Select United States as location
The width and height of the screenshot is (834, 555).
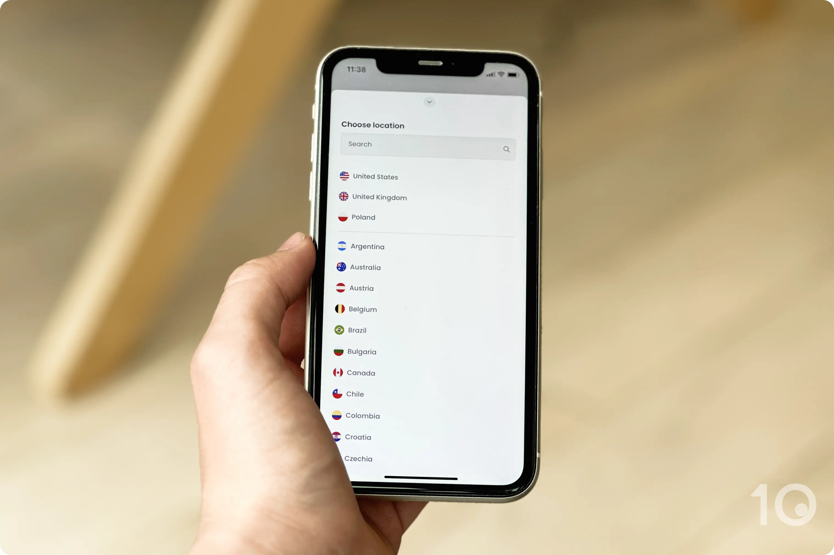(x=375, y=176)
